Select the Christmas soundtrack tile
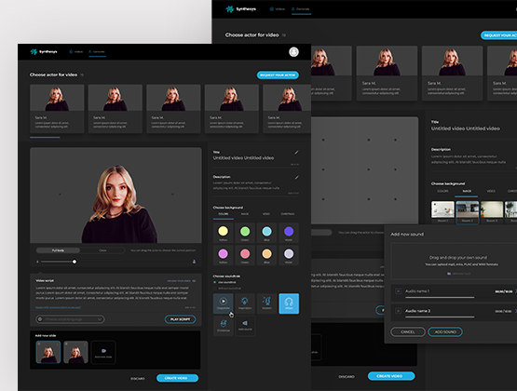 click(224, 326)
